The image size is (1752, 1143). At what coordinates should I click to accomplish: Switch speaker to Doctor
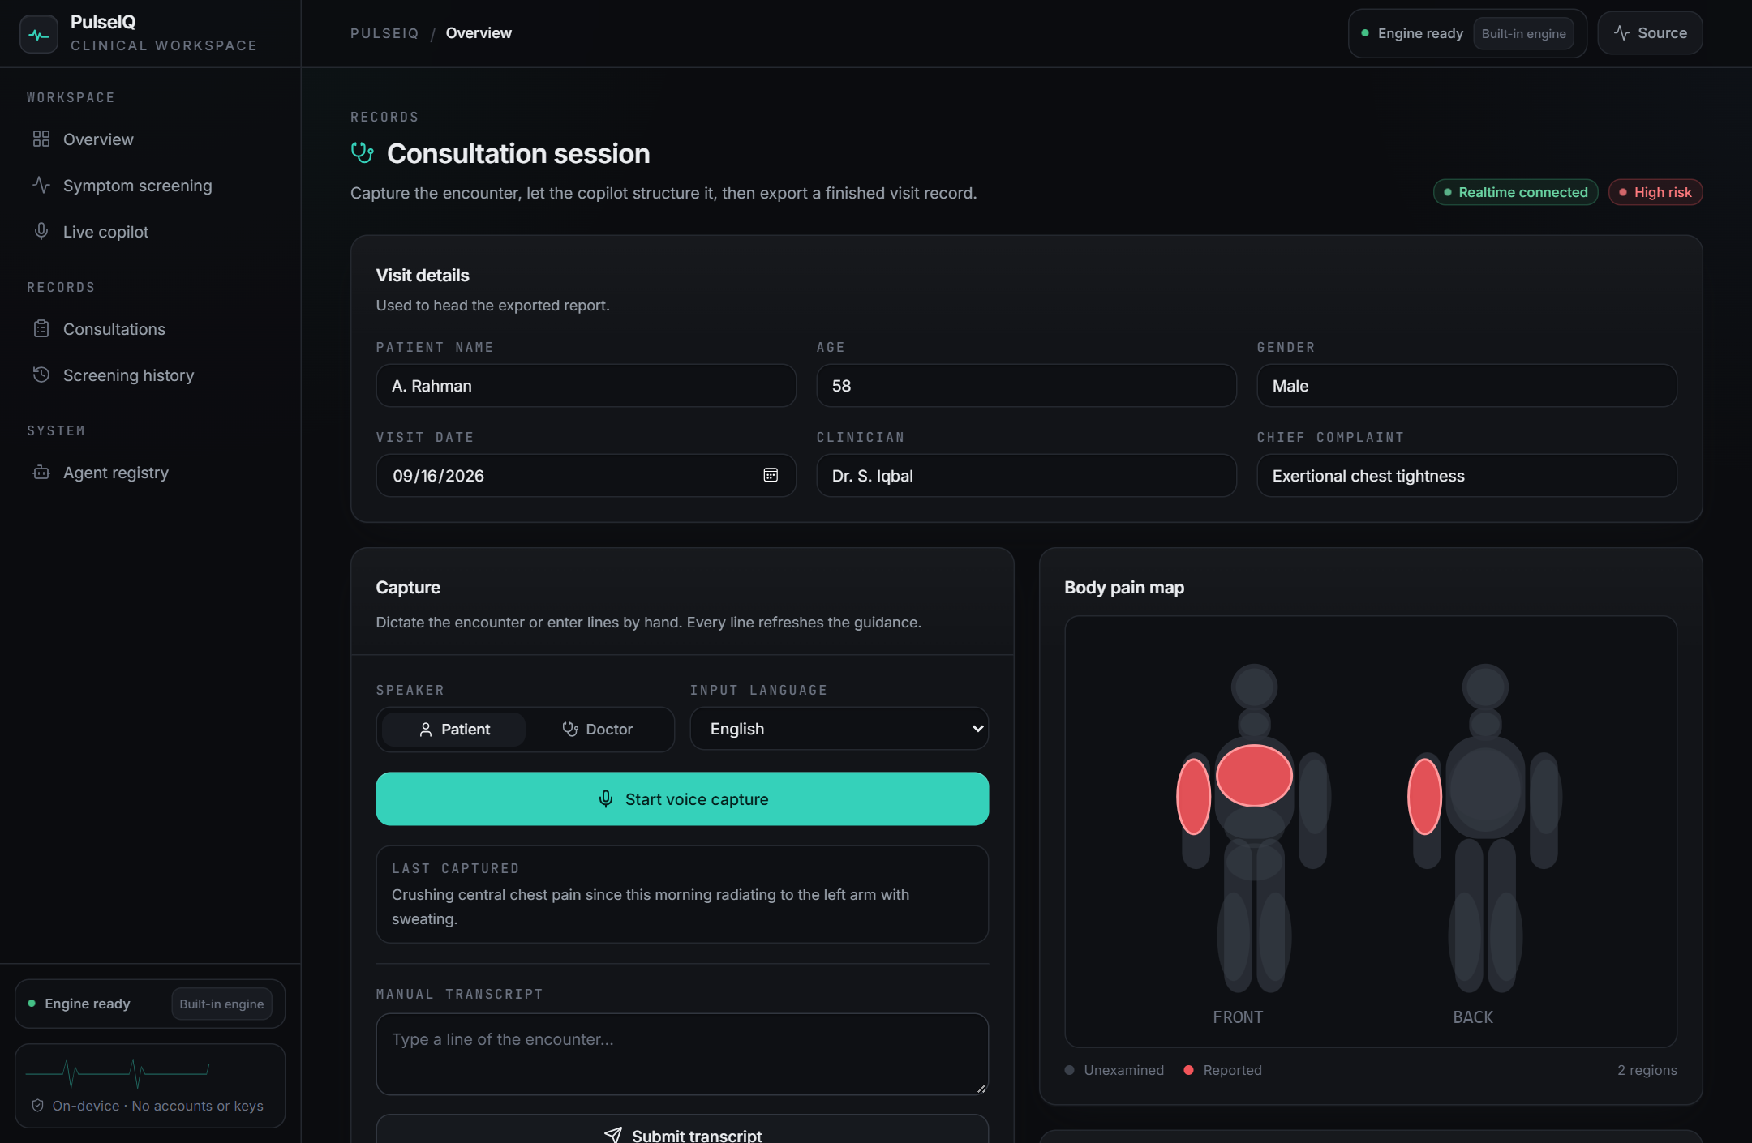[x=598, y=729]
